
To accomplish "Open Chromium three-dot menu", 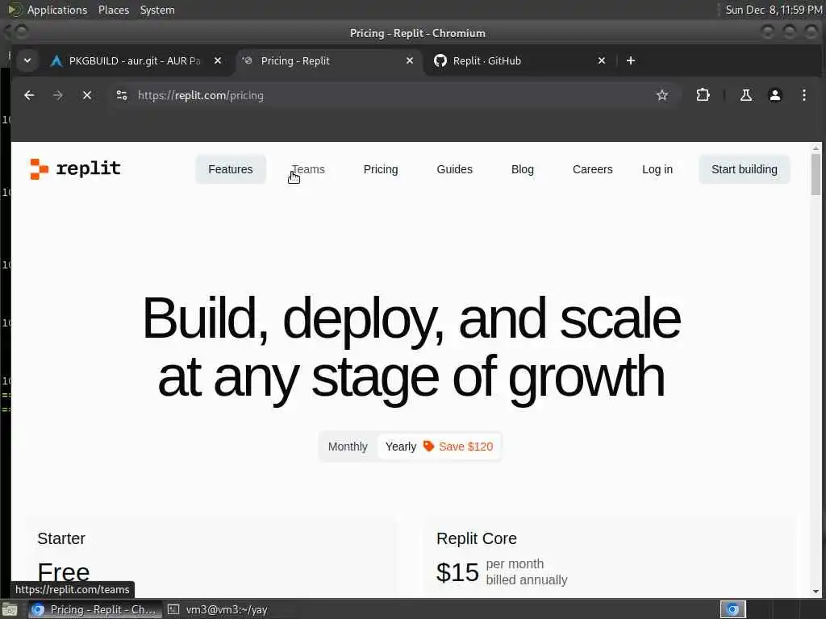I will pos(804,95).
